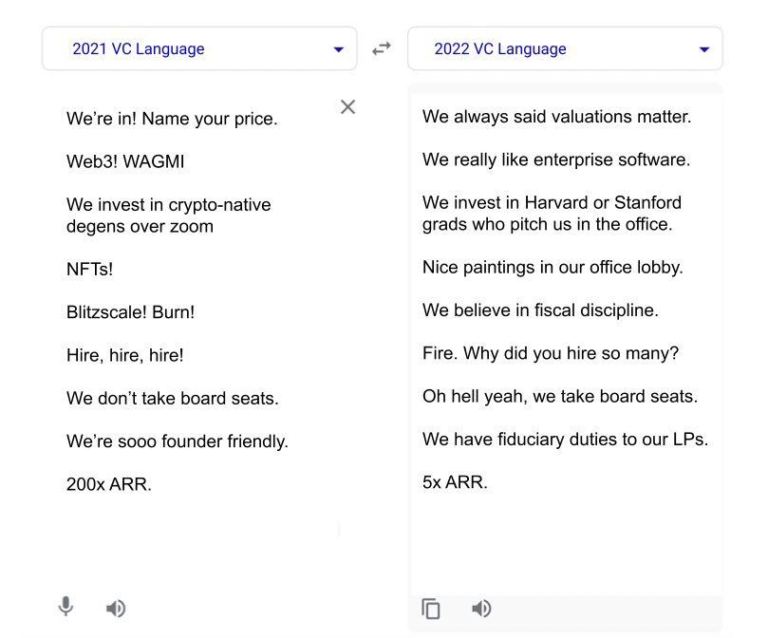Listen to the 2021 VC source text
The width and height of the screenshot is (768, 638).
tap(116, 609)
